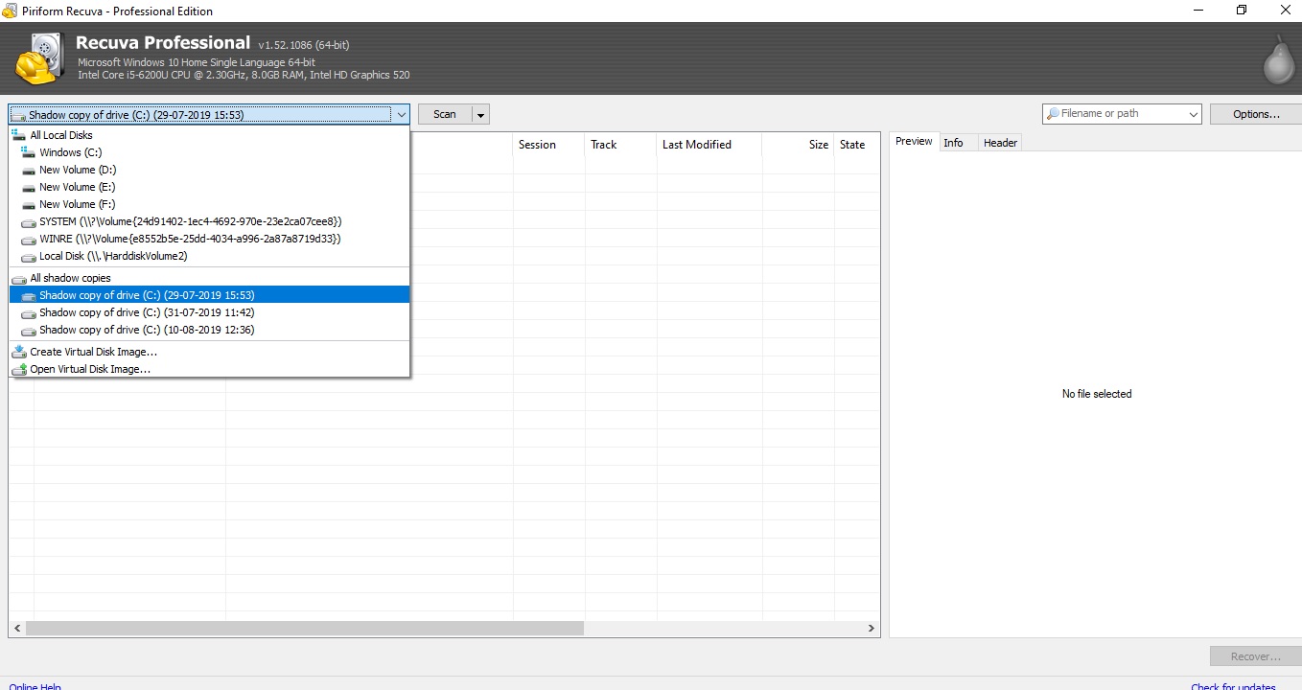Screen dimensions: 1302x690
Task: Click the Local Disk HarddiskVolume2 icon
Action: (28, 257)
